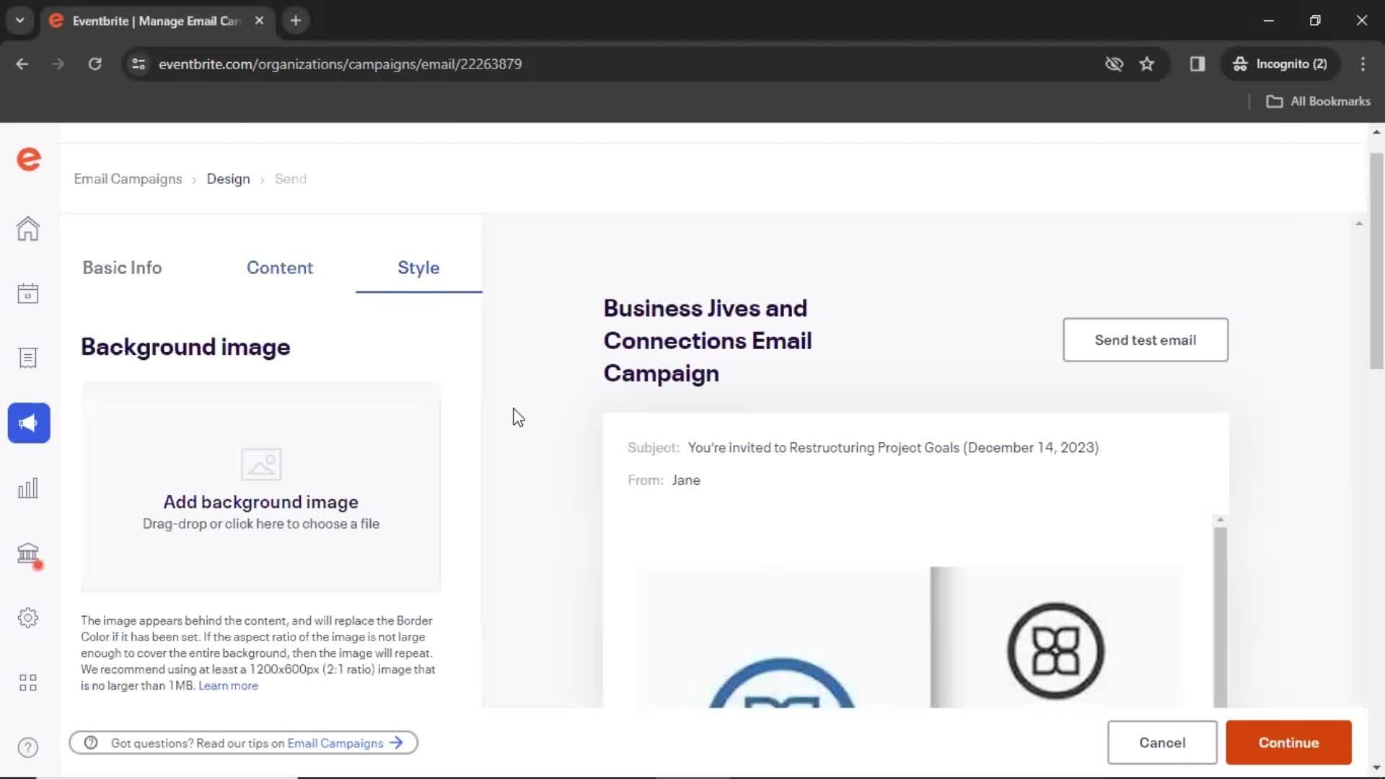Screen dimensions: 1385x779
Task: Click the main page vertical scrollbar
Action: [1376, 261]
